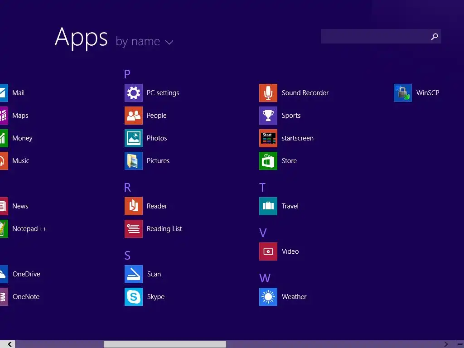Launch the Sound Recorder microphone icon
464x348 pixels.
pyautogui.click(x=268, y=93)
